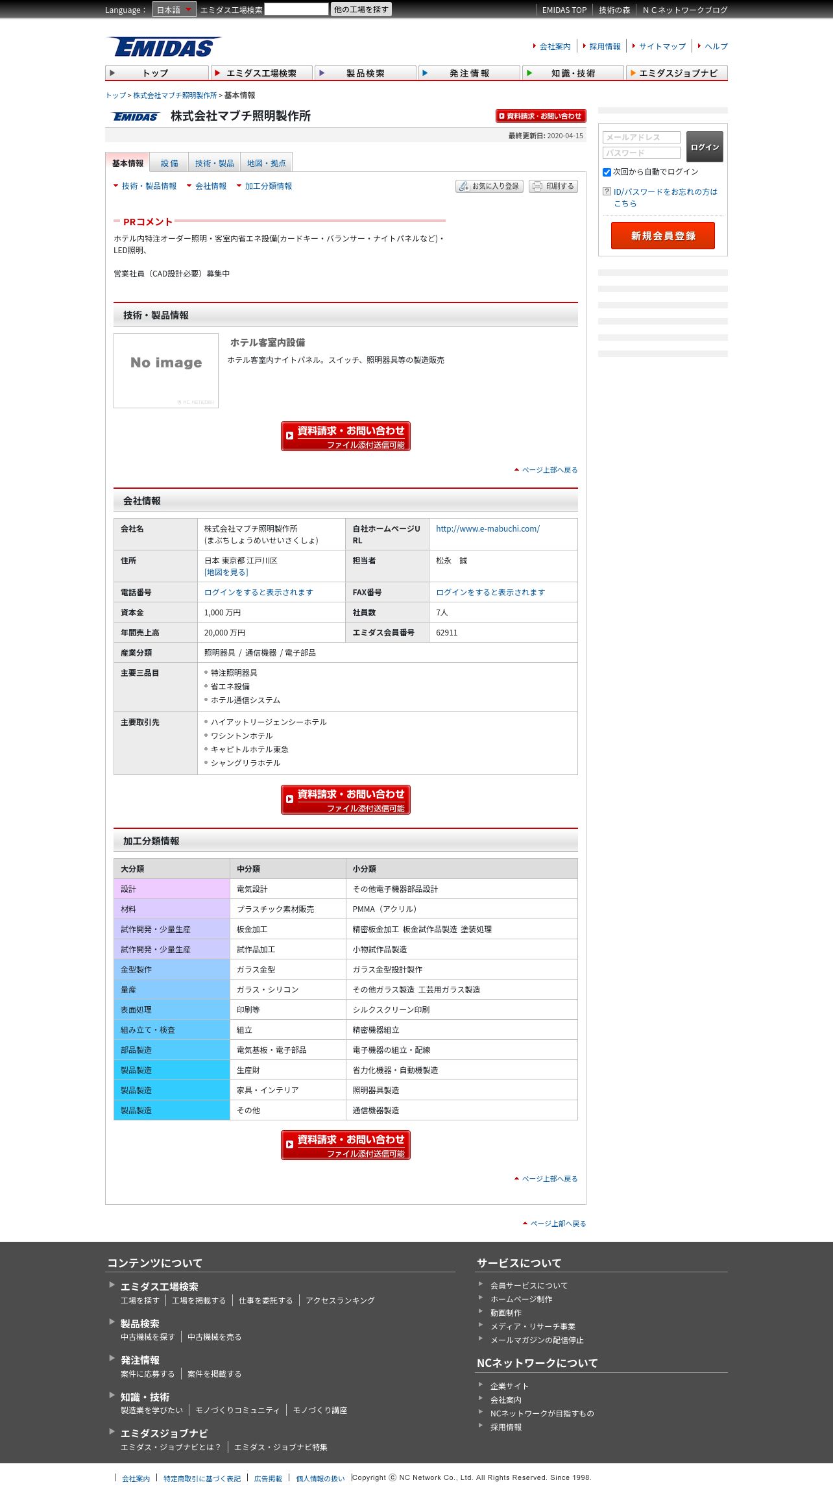Click inquiry button below hotel product section
The image size is (833, 1493).
(x=346, y=436)
